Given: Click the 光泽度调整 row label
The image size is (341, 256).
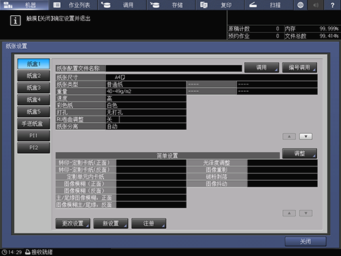Looking at the screenshot, I should [x=217, y=163].
